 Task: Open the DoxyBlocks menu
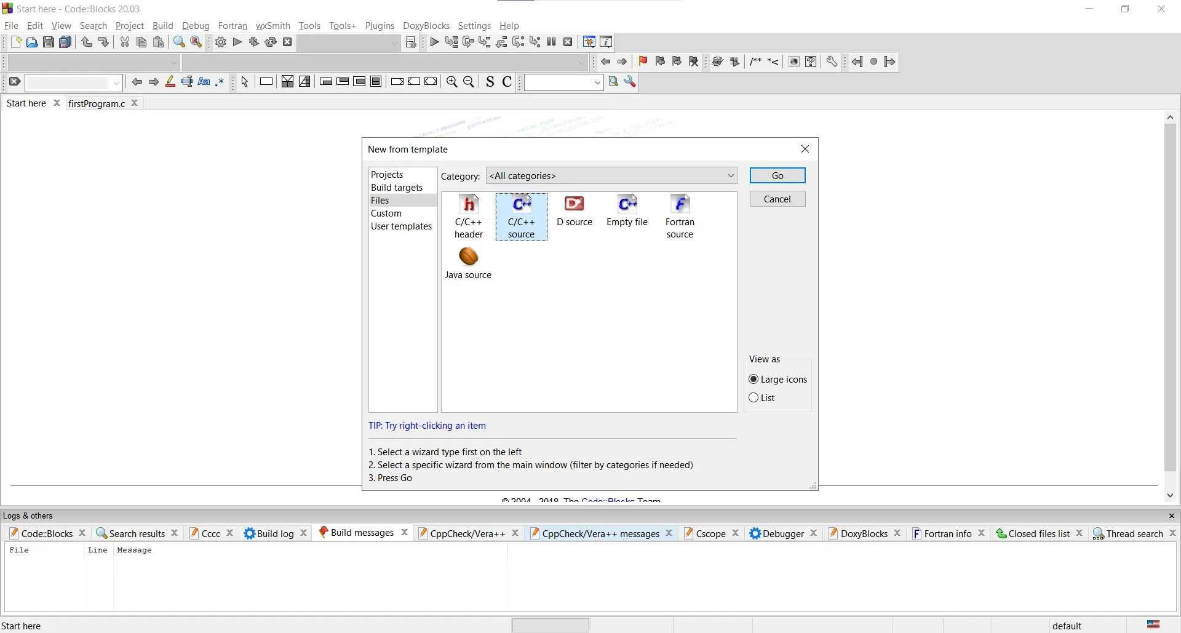pos(426,26)
